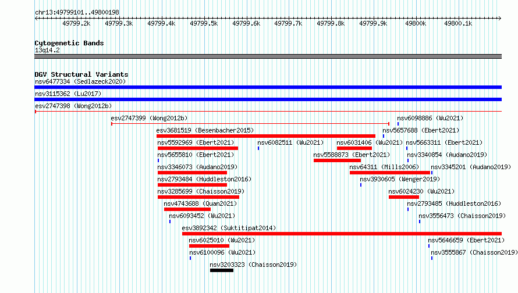
Task: Click nsv3930605 (Wenger2019) label
Action: point(400,179)
